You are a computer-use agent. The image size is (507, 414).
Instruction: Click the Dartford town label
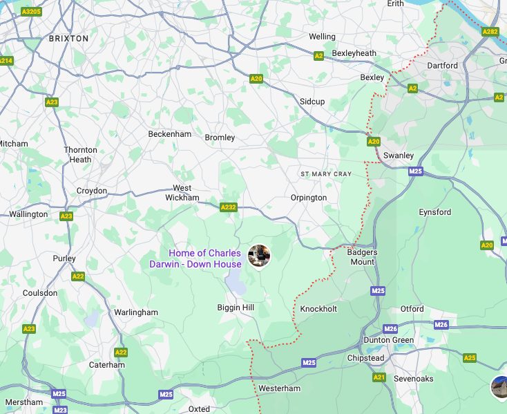point(442,66)
